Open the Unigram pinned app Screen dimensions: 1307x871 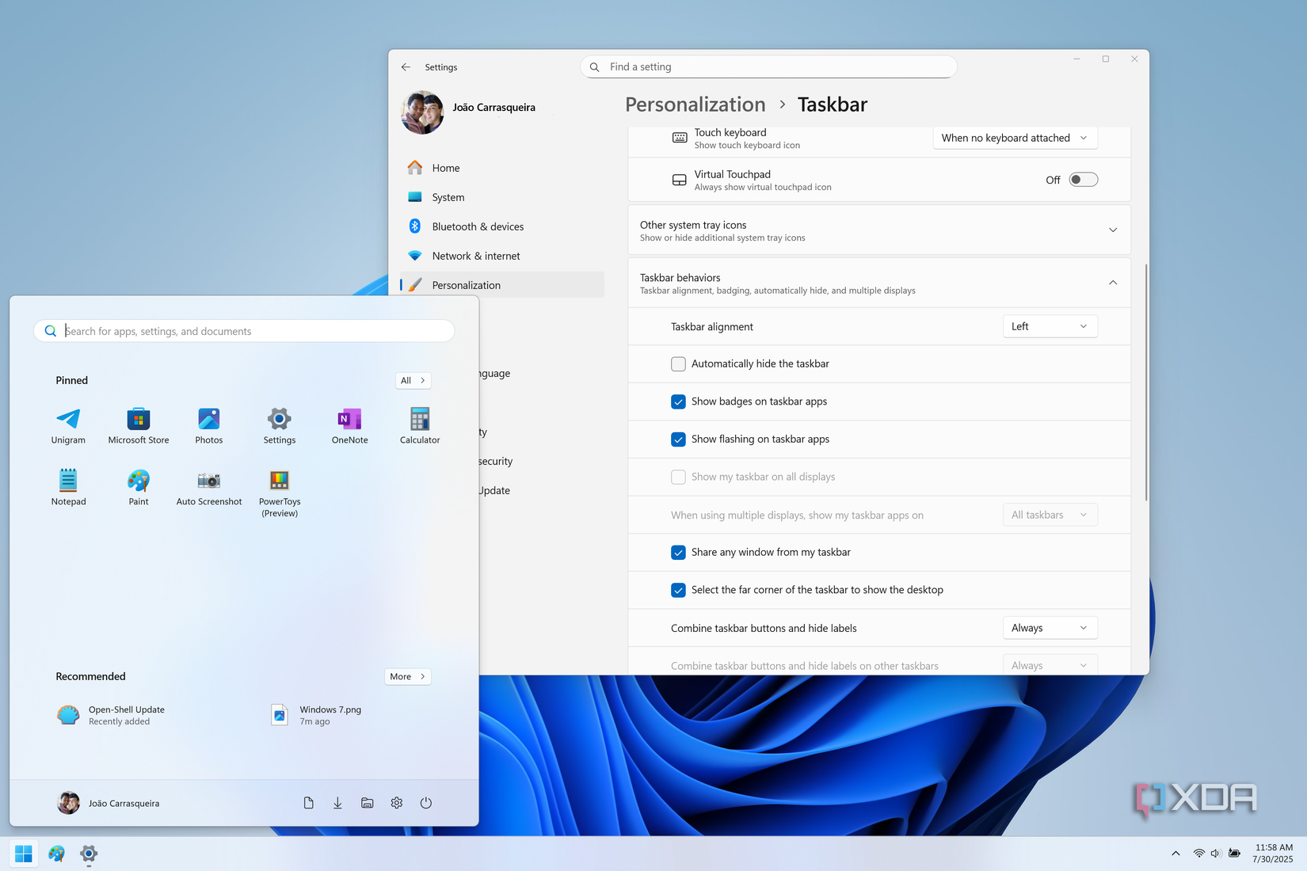point(68,425)
